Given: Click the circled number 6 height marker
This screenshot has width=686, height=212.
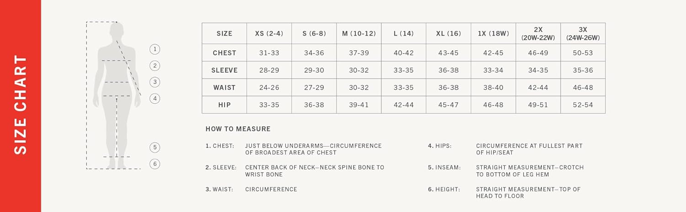Looking at the screenshot, I should tap(155, 164).
